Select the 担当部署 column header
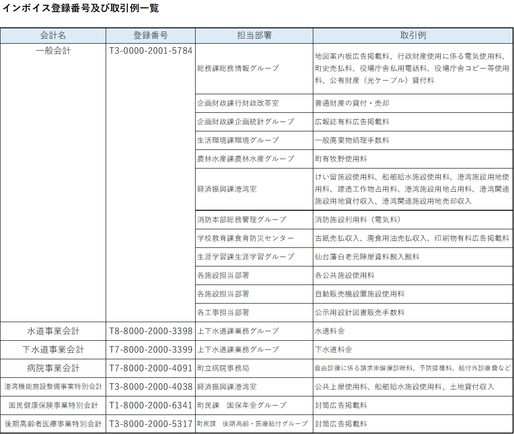 tap(254, 35)
